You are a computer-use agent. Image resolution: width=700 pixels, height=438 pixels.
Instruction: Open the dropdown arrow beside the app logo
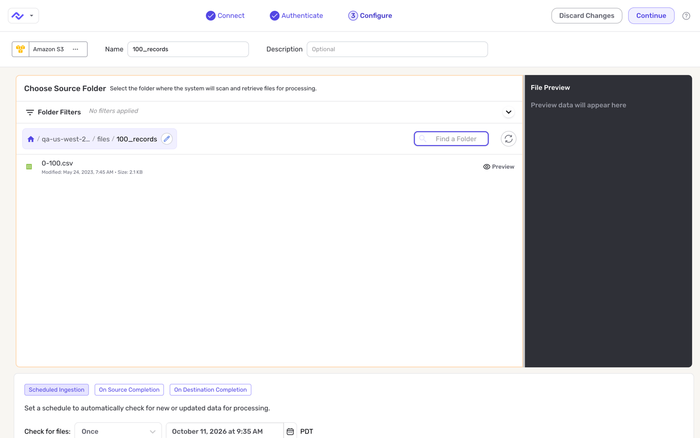pyautogui.click(x=32, y=16)
